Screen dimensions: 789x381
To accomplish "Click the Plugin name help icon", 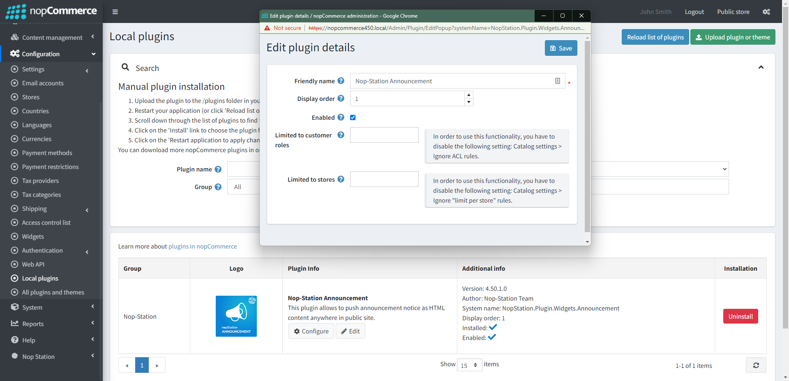I will click(218, 169).
